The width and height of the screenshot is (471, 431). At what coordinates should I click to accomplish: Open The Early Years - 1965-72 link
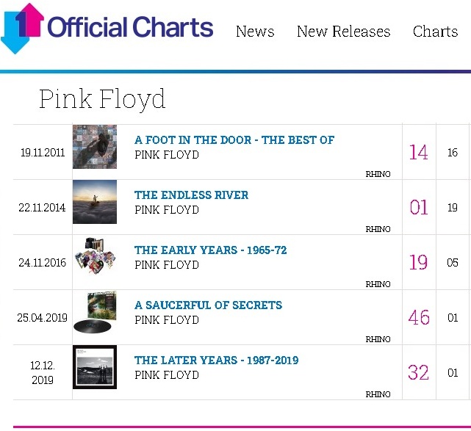[x=210, y=250]
